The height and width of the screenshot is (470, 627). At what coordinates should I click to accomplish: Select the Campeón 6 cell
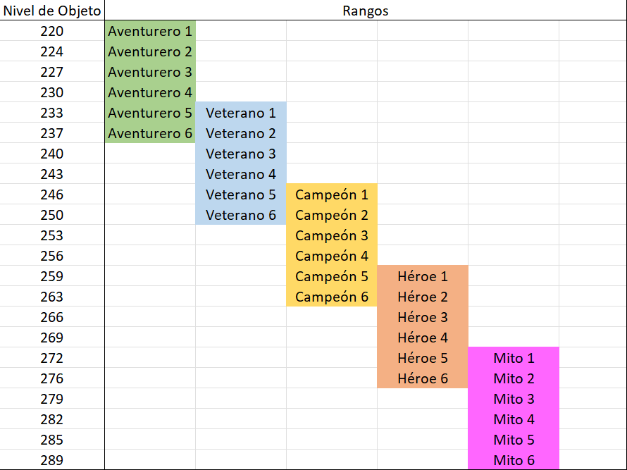[332, 297]
